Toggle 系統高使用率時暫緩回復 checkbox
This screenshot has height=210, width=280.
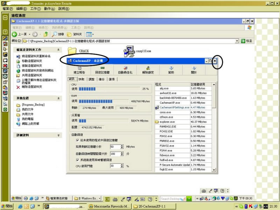click(x=77, y=160)
